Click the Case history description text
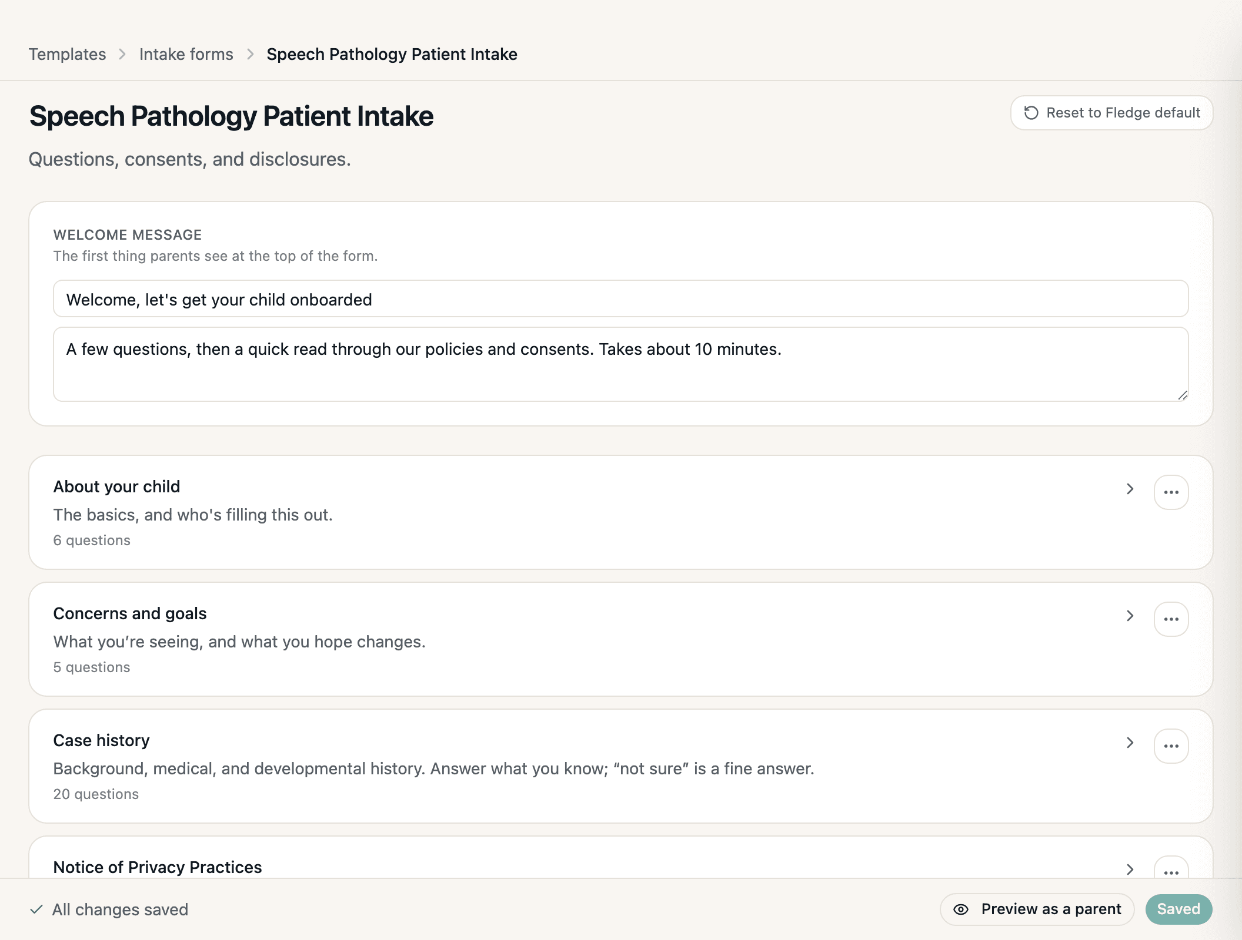 pyautogui.click(x=434, y=768)
